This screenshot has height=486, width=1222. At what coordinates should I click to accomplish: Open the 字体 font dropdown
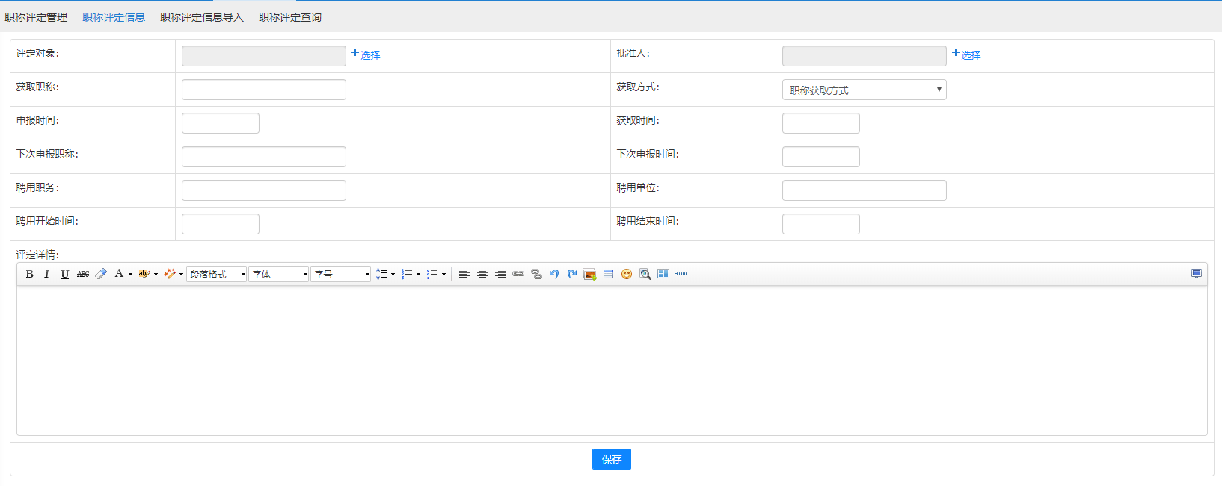tap(278, 274)
